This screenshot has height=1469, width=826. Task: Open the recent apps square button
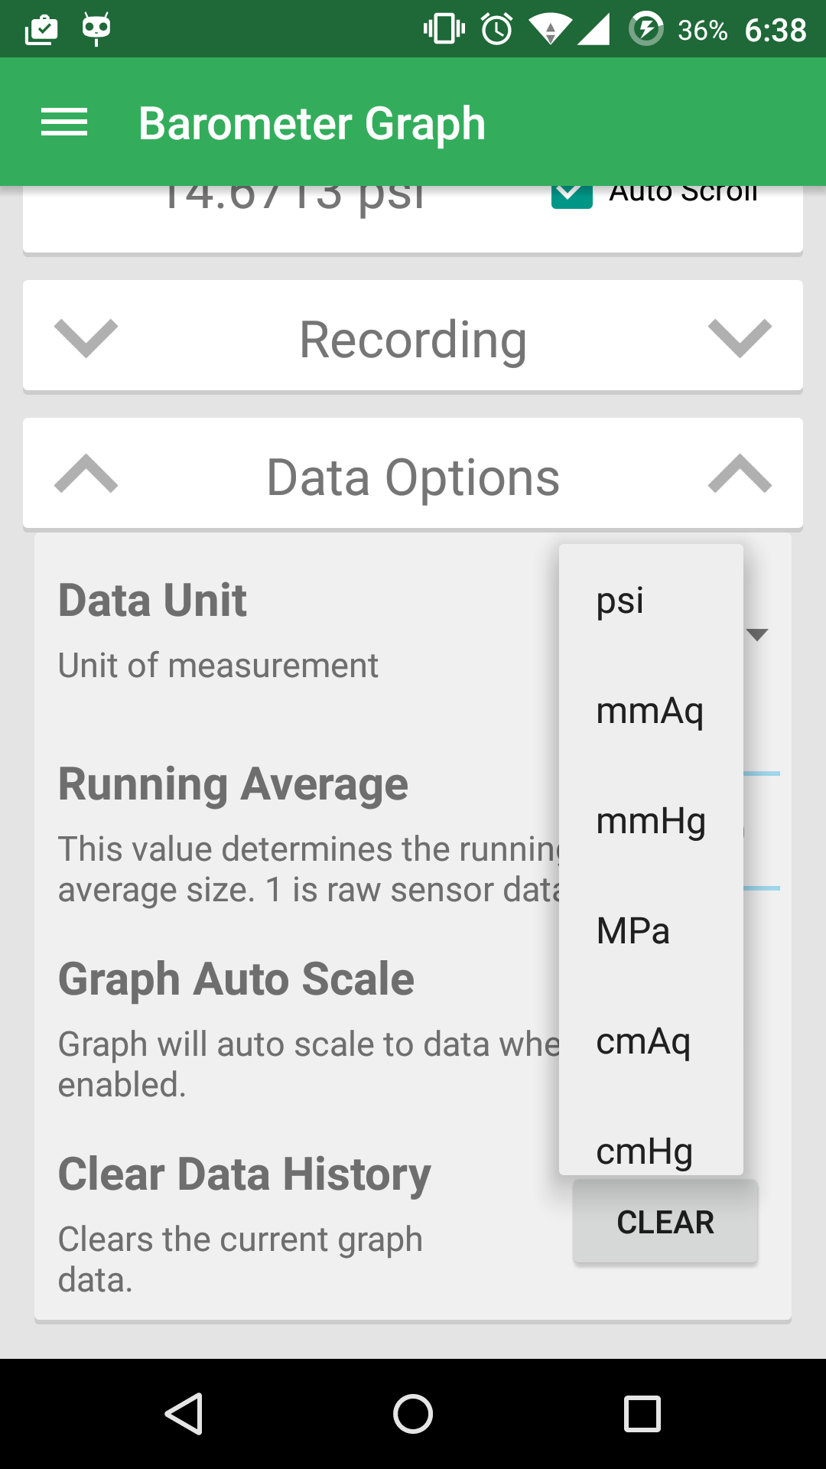(x=642, y=1413)
